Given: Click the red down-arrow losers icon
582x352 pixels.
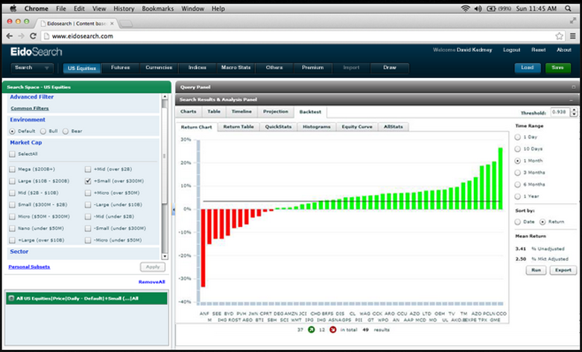Looking at the screenshot, I should [332, 328].
